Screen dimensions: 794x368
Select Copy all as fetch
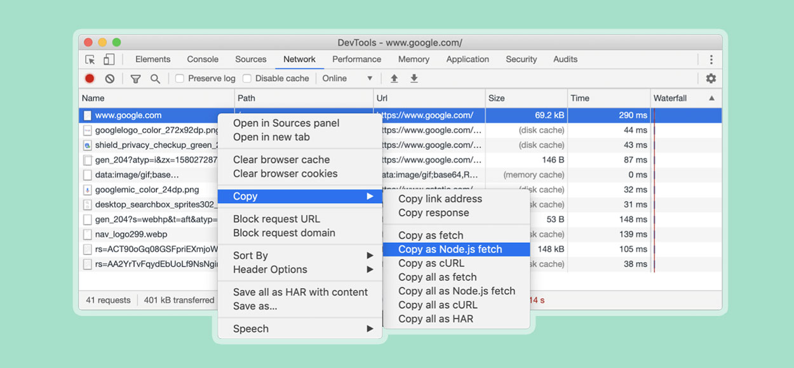click(438, 277)
